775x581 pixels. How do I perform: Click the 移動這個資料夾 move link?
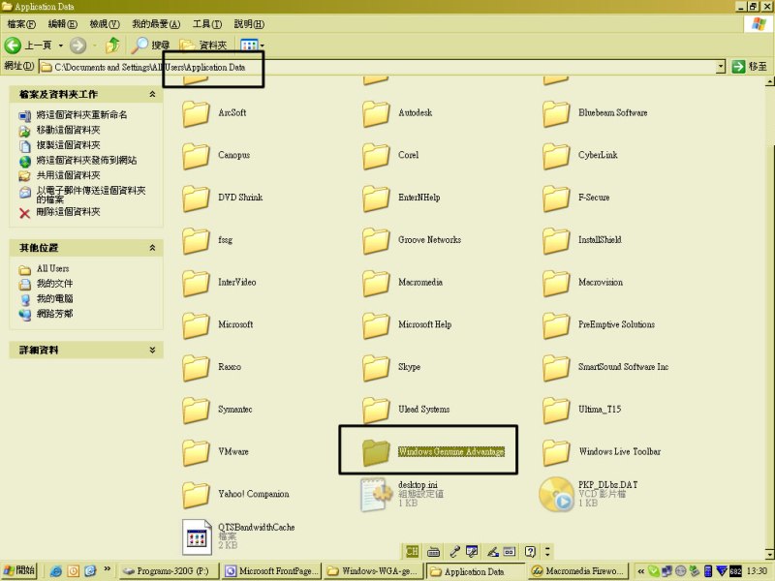point(68,130)
